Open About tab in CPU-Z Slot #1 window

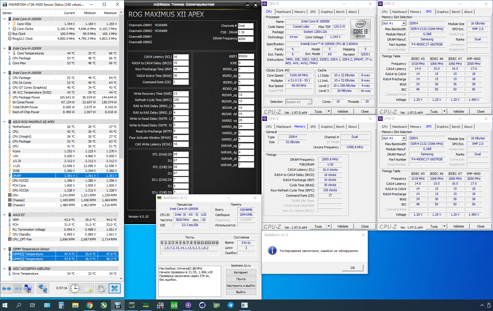pyautogui.click(x=468, y=12)
